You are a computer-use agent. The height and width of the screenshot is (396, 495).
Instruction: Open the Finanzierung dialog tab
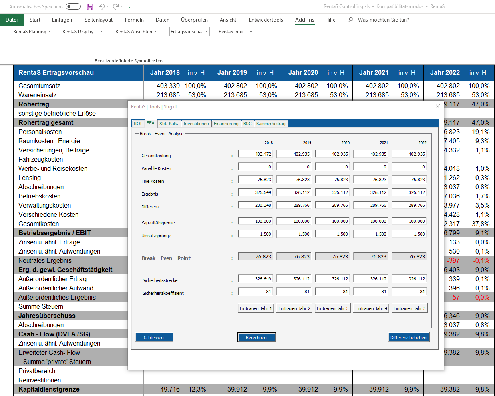[x=226, y=124]
